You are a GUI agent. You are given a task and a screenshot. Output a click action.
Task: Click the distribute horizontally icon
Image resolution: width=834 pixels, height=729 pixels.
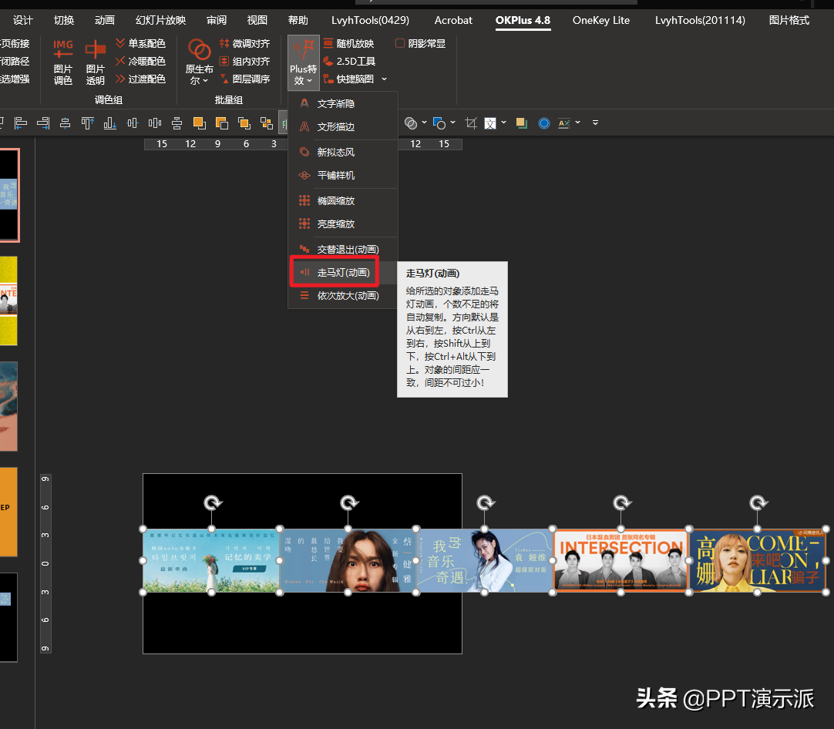click(155, 123)
